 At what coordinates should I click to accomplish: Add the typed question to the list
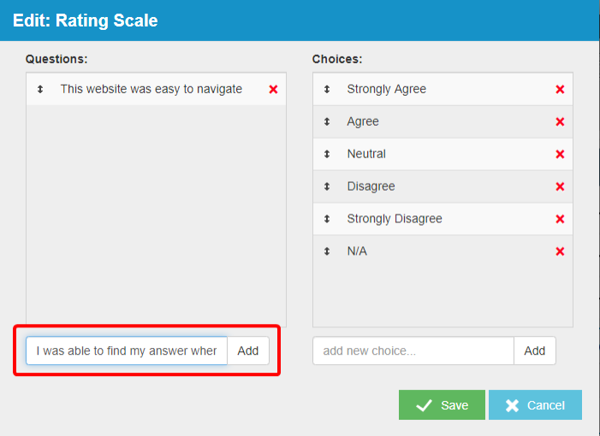point(248,351)
